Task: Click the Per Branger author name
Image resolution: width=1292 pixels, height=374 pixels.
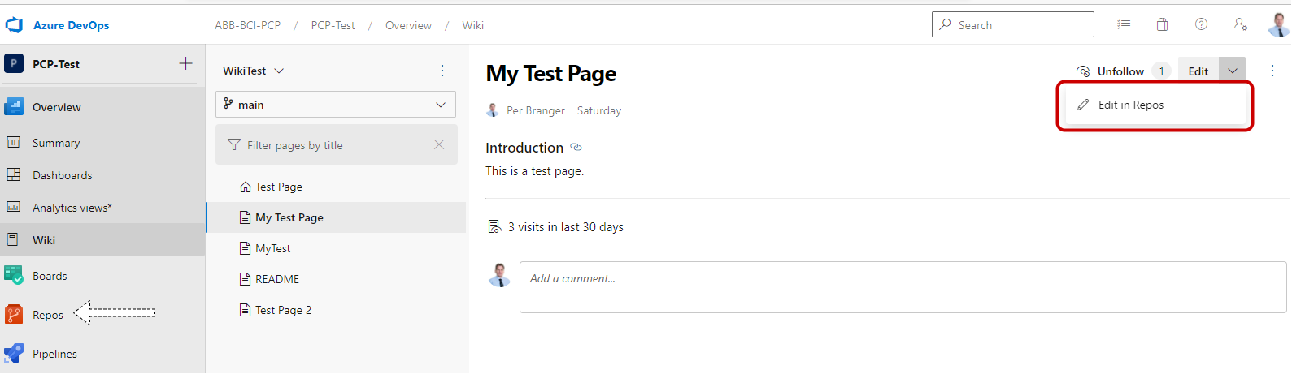Action: coord(535,110)
